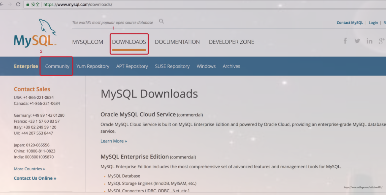Click the Learn More » link
Viewport: 386px width, 195px height.
tap(114, 141)
